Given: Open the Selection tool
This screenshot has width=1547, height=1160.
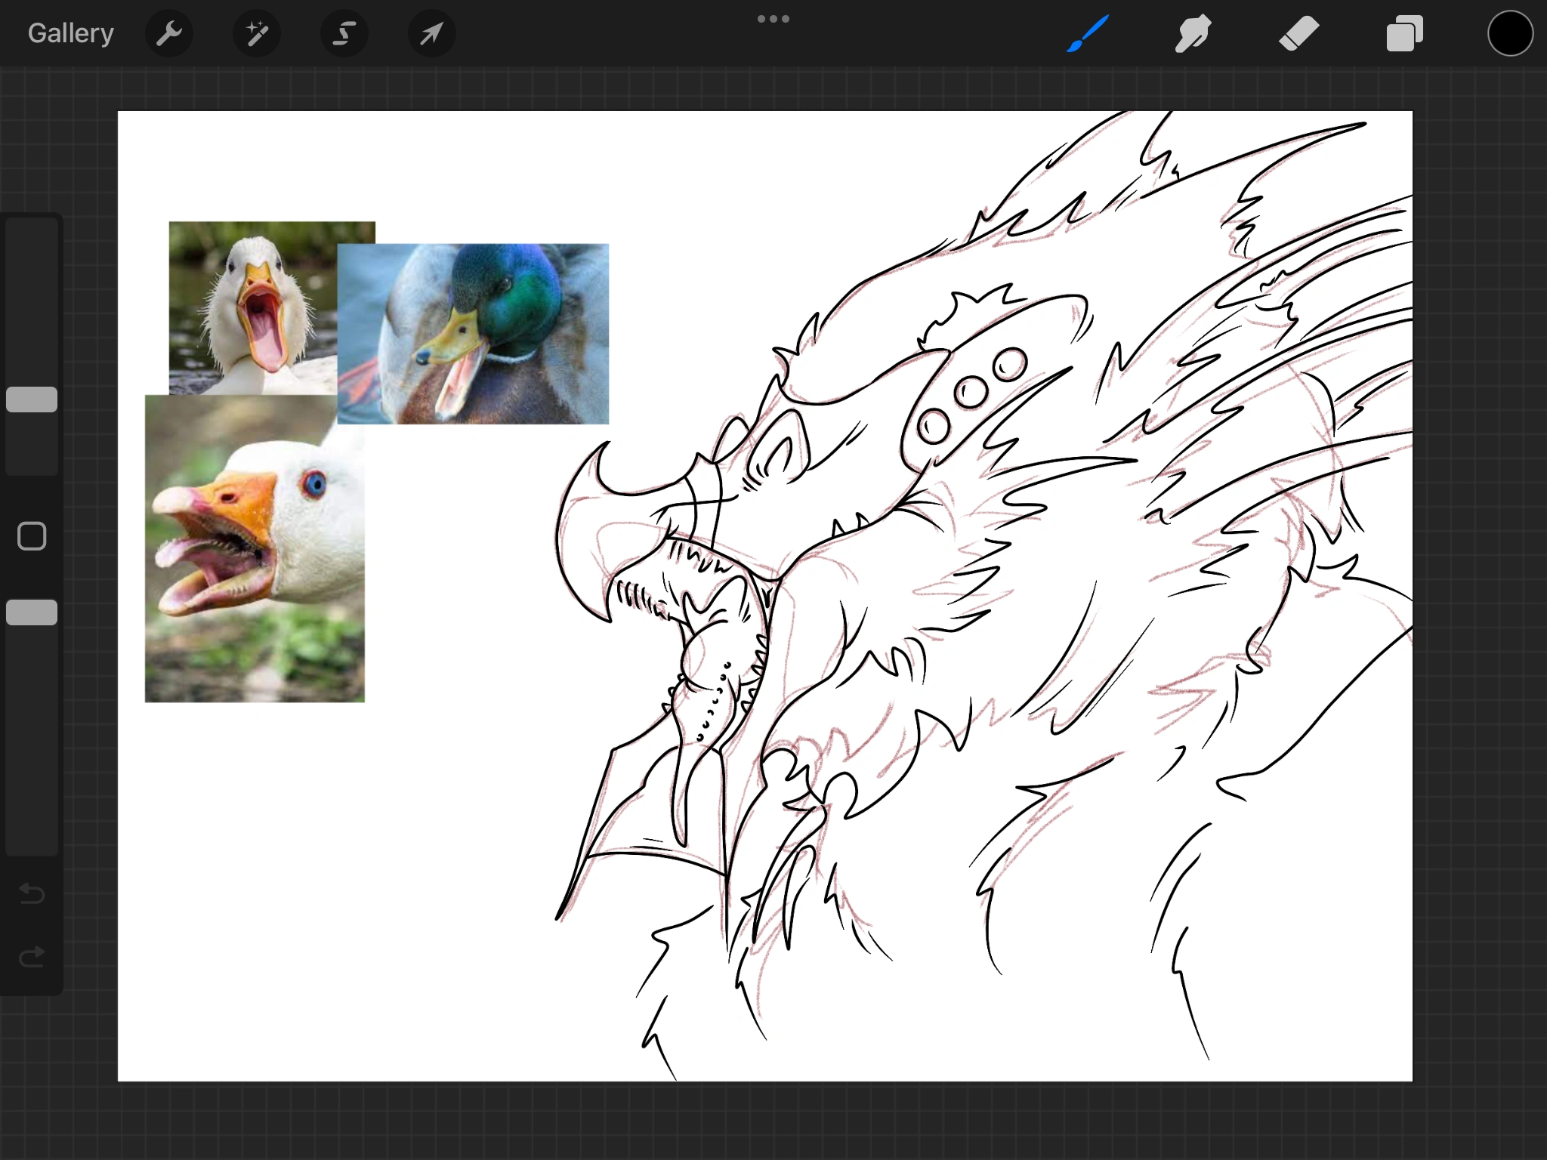Looking at the screenshot, I should pyautogui.click(x=344, y=32).
